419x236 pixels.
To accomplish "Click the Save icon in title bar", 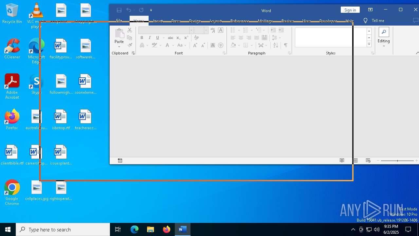I will tap(119, 10).
